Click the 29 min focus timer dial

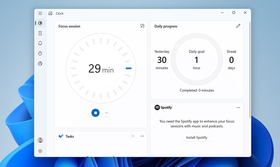pyautogui.click(x=101, y=68)
